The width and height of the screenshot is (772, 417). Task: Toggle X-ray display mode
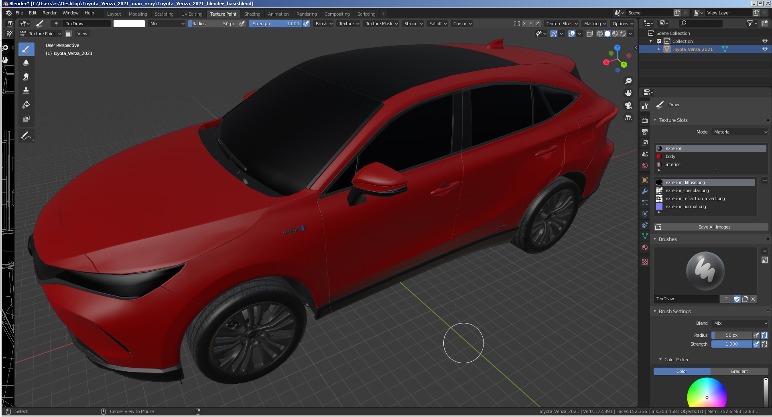590,34
